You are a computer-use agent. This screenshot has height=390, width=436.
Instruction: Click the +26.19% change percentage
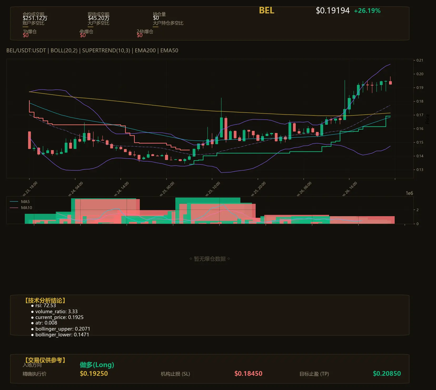click(367, 11)
